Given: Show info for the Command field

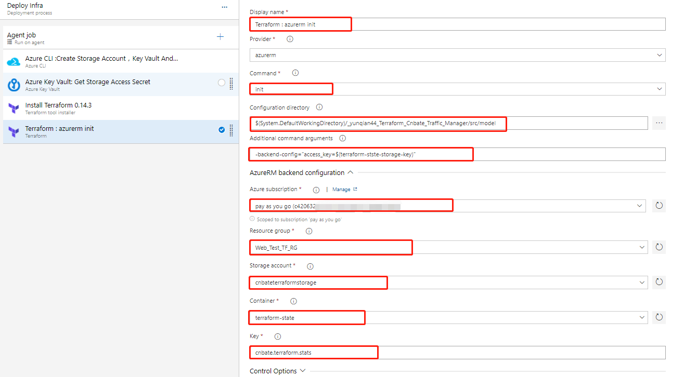Looking at the screenshot, I should pyautogui.click(x=295, y=73).
